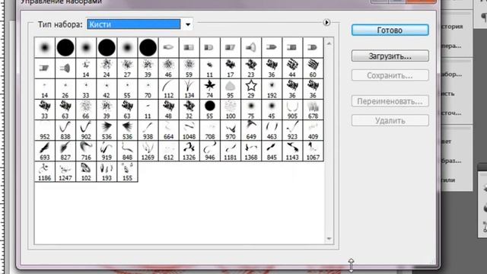Select the brush preset 970
The image size is (487, 274).
[x=230, y=130]
